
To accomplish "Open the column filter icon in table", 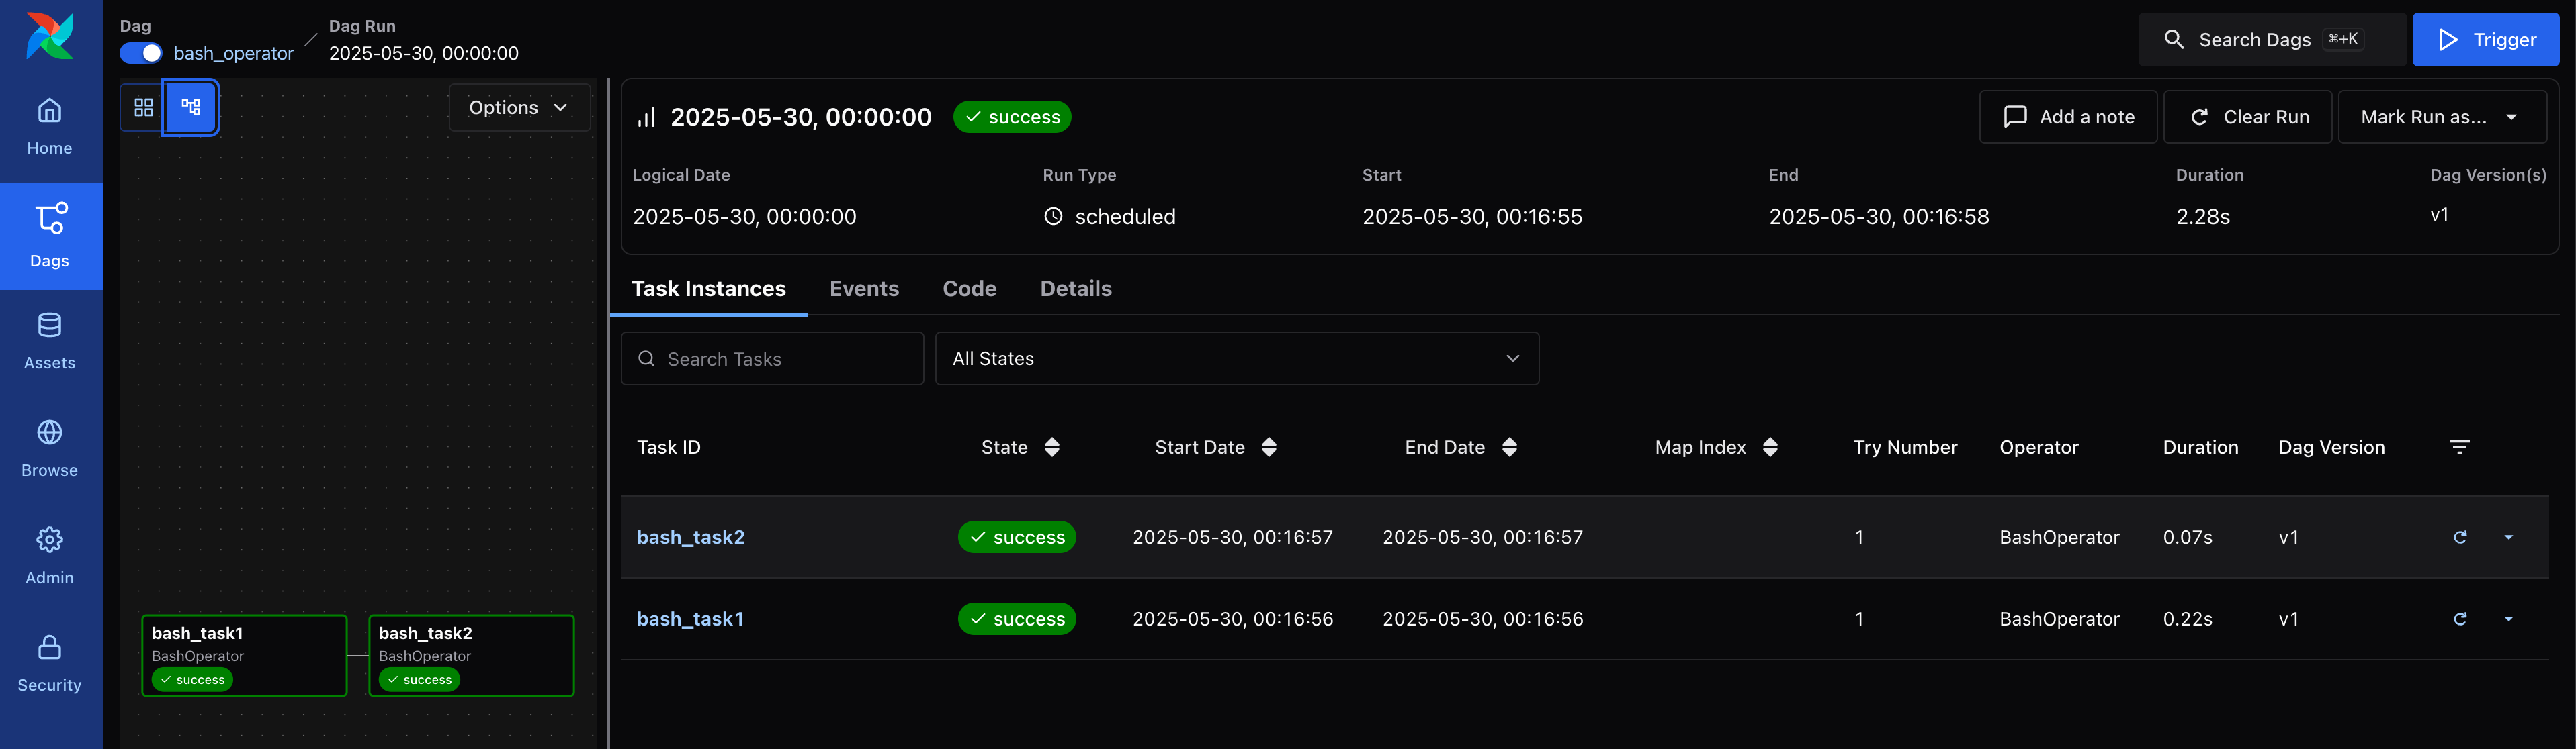I will 2459,446.
